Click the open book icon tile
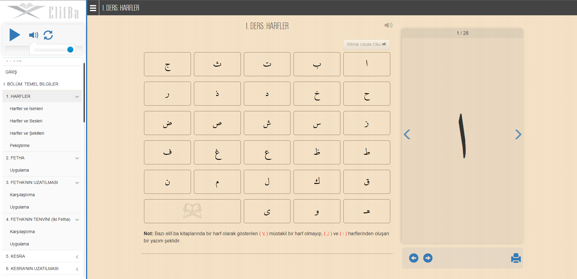The image size is (577, 279). click(192, 211)
